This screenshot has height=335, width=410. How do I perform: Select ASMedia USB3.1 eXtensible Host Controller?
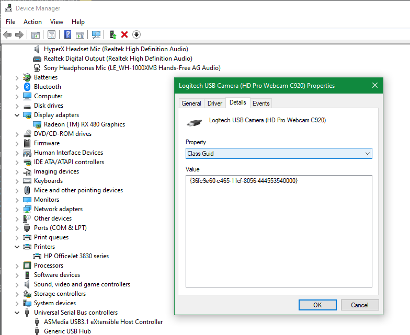click(103, 322)
